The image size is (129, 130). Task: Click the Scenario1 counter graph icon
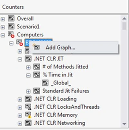click(x=11, y=27)
